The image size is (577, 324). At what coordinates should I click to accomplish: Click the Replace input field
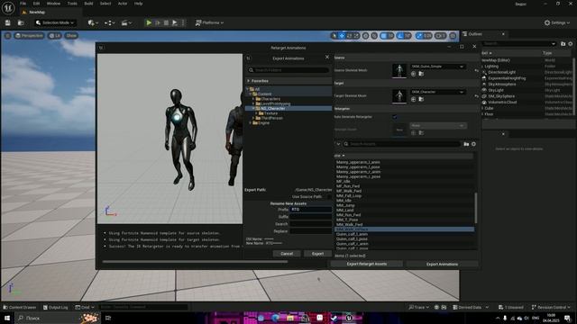pos(310,231)
